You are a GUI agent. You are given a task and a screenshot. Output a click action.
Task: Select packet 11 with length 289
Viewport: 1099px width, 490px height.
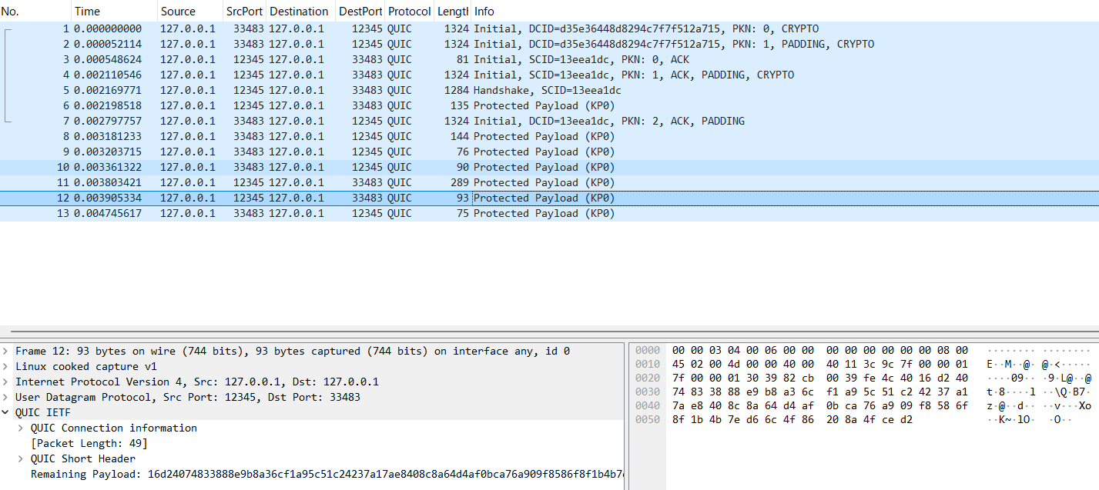(x=549, y=182)
